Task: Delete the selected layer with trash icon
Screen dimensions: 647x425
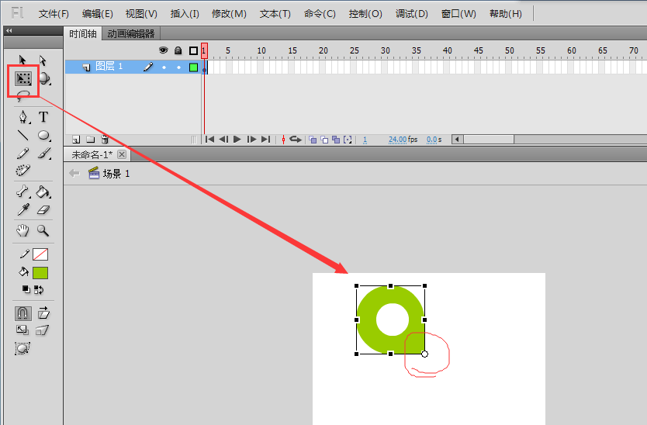Action: coord(105,140)
